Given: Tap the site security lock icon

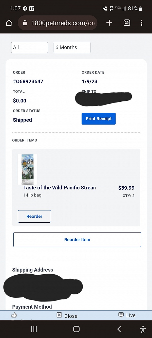Looking at the screenshot, I should pos(25,23).
